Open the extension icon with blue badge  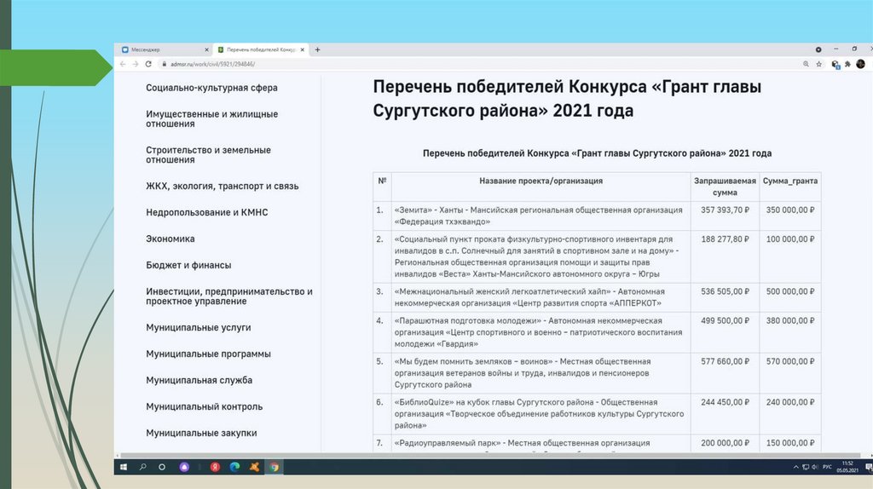pos(835,65)
